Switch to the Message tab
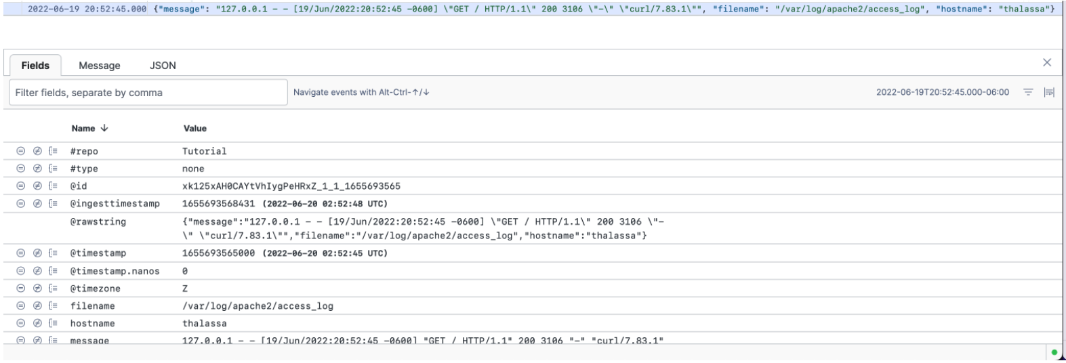Image resolution: width=1066 pixels, height=363 pixels. tap(100, 66)
